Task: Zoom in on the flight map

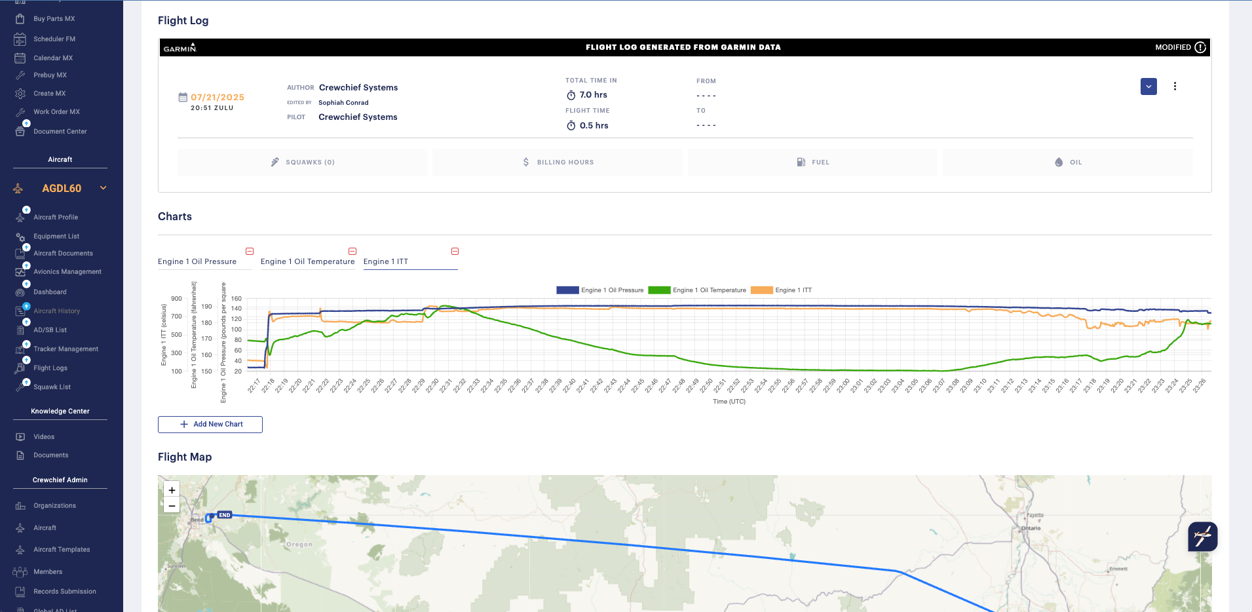Action: [172, 490]
